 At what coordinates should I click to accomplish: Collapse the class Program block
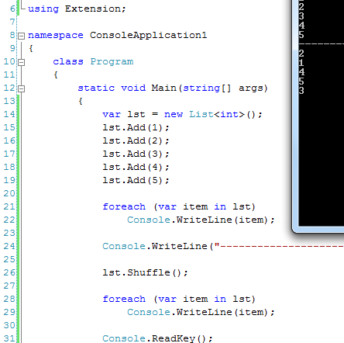(x=22, y=62)
